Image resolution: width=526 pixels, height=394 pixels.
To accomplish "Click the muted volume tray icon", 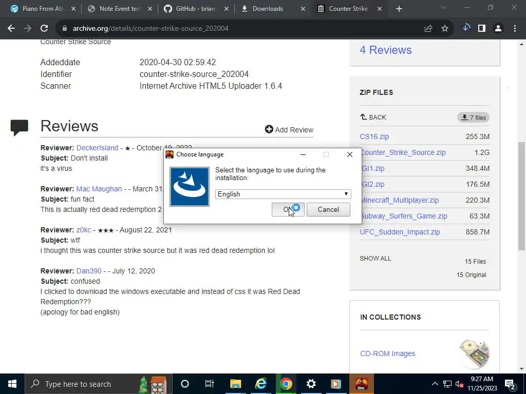I will (459, 384).
